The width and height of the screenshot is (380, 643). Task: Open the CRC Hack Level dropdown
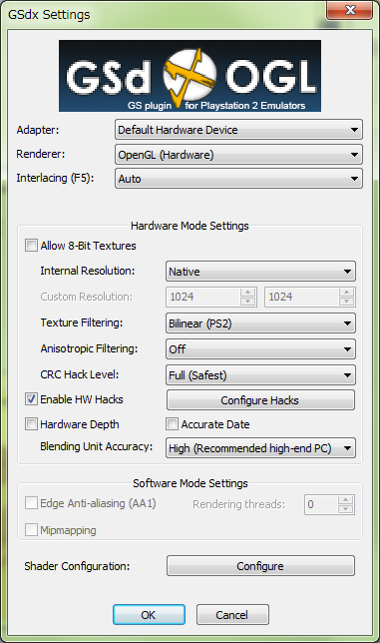[x=260, y=375]
